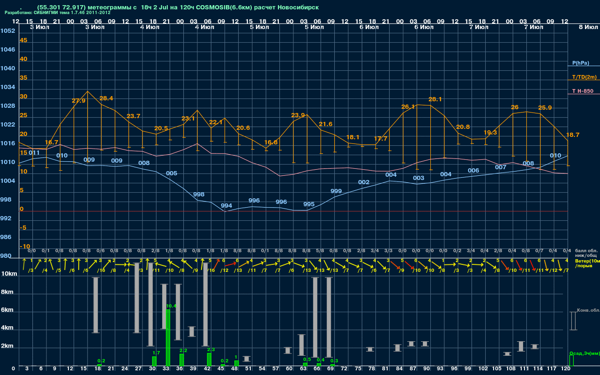Click the 17.7 temperature value

[x=381, y=139]
